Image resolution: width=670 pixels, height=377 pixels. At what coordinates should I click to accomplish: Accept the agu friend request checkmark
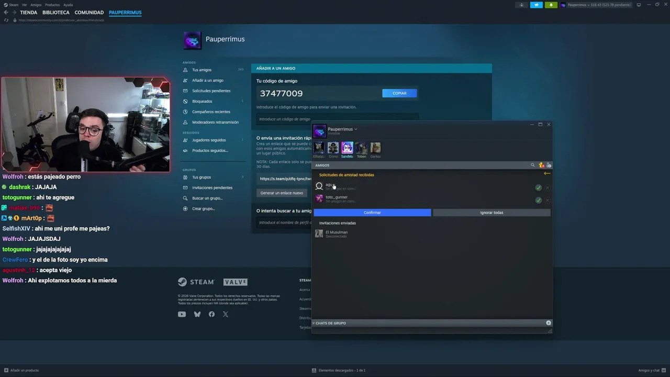538,187
